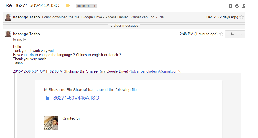Image resolution: width=258 pixels, height=138 pixels.
Task: Print the conversation with printer icon
Action: (237, 6)
